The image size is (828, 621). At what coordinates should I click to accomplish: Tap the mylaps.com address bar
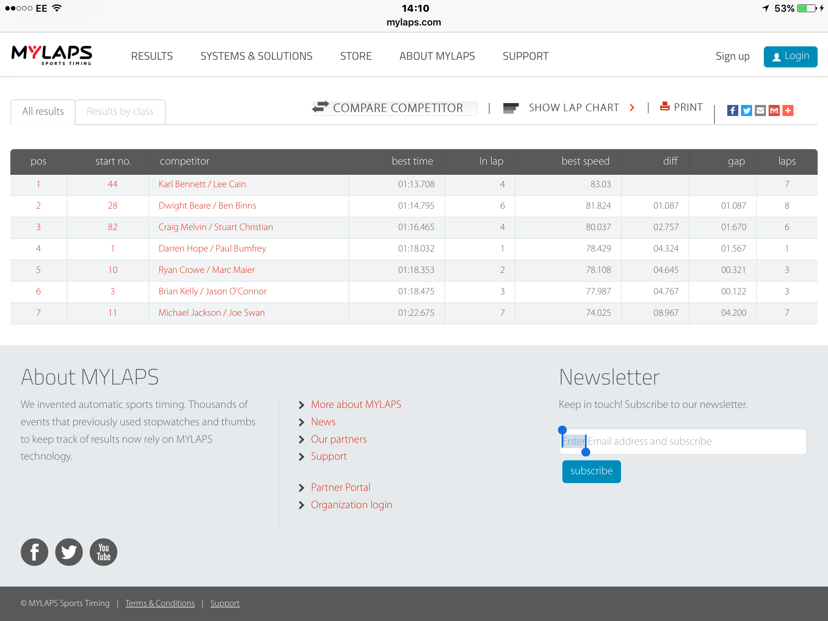click(x=414, y=22)
